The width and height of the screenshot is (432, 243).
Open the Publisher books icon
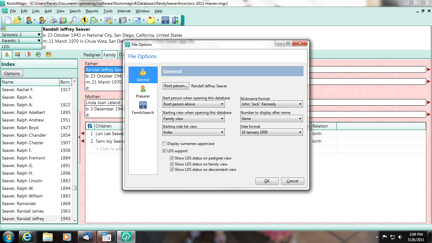63,20
